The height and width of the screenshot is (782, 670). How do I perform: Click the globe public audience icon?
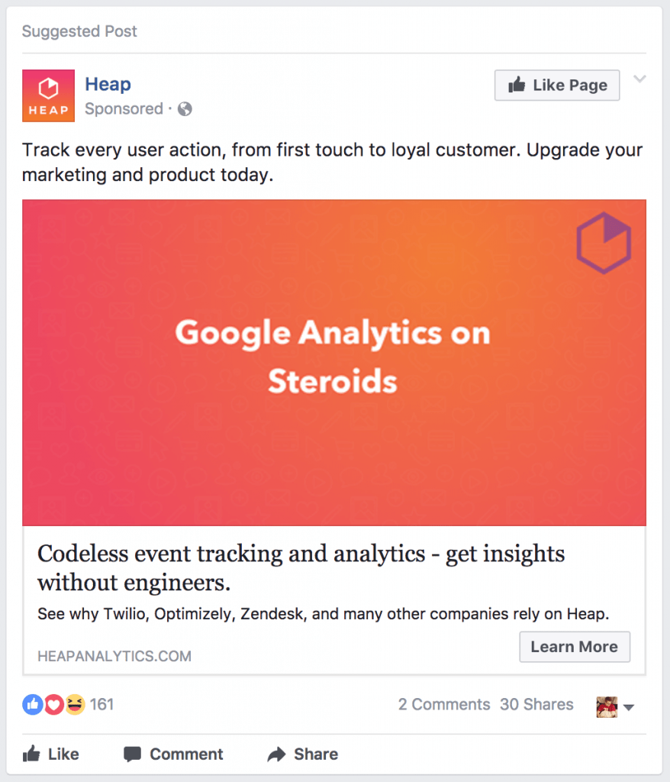tap(185, 109)
